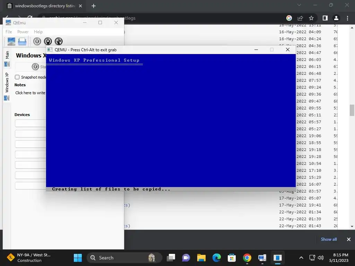Click the date 17-May-2022 19:41 entry
Screen dimensions: 355x266
(300, 205)
